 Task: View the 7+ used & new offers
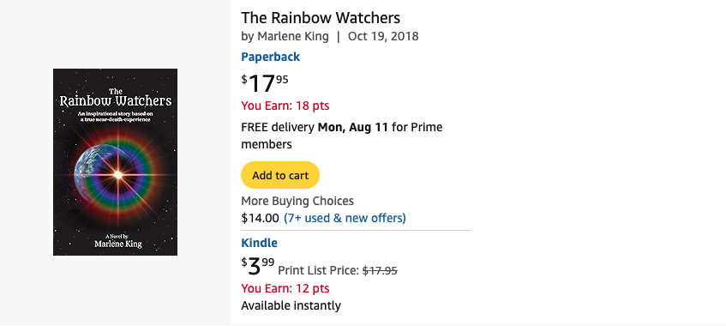345,218
